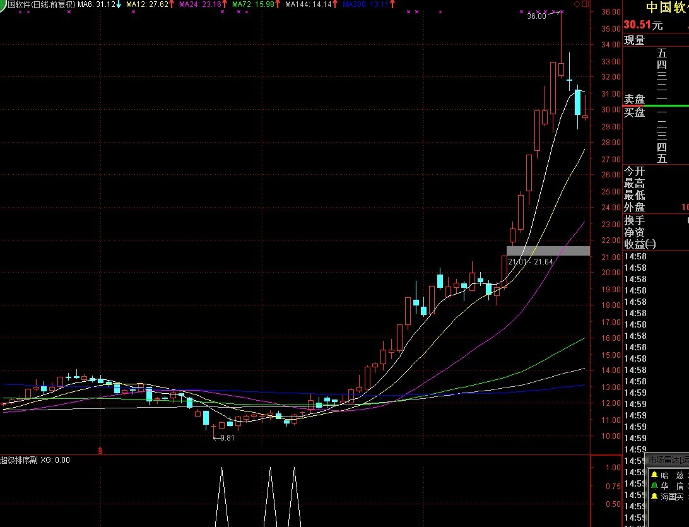Viewport: 689px width, 527px height.
Task: Click the 市场雷达 window title bar
Action: (x=668, y=459)
